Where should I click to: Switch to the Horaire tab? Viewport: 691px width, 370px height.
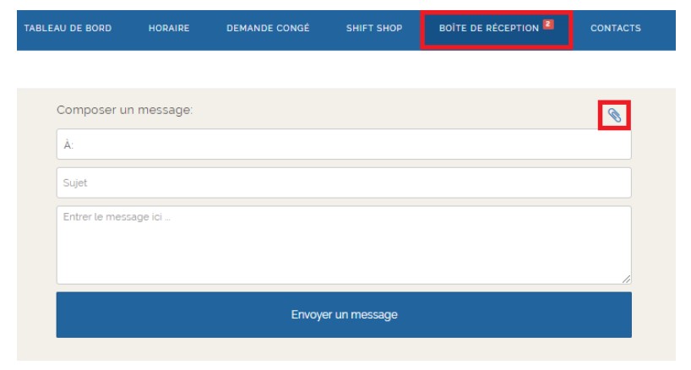coord(169,29)
